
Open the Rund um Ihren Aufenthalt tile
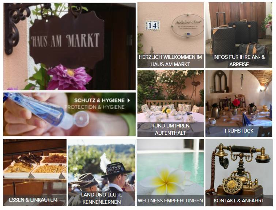[x=171, y=103]
